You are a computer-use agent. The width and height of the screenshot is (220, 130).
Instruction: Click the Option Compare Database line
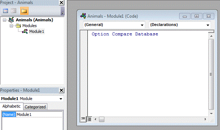pos(125,34)
